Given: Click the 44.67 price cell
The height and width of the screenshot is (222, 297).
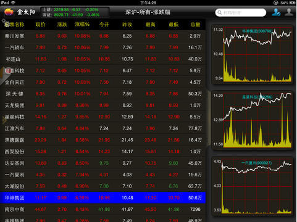Looking at the screenshot, I should 40,210.
